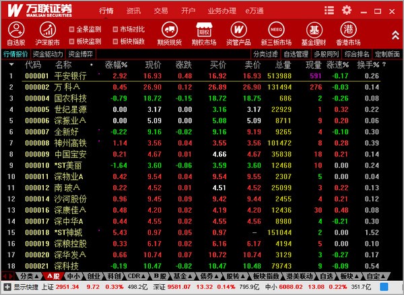This screenshot has width=404, height=295.
Task: Click the plus icon beside 显示快捷
Action: click(x=7, y=287)
